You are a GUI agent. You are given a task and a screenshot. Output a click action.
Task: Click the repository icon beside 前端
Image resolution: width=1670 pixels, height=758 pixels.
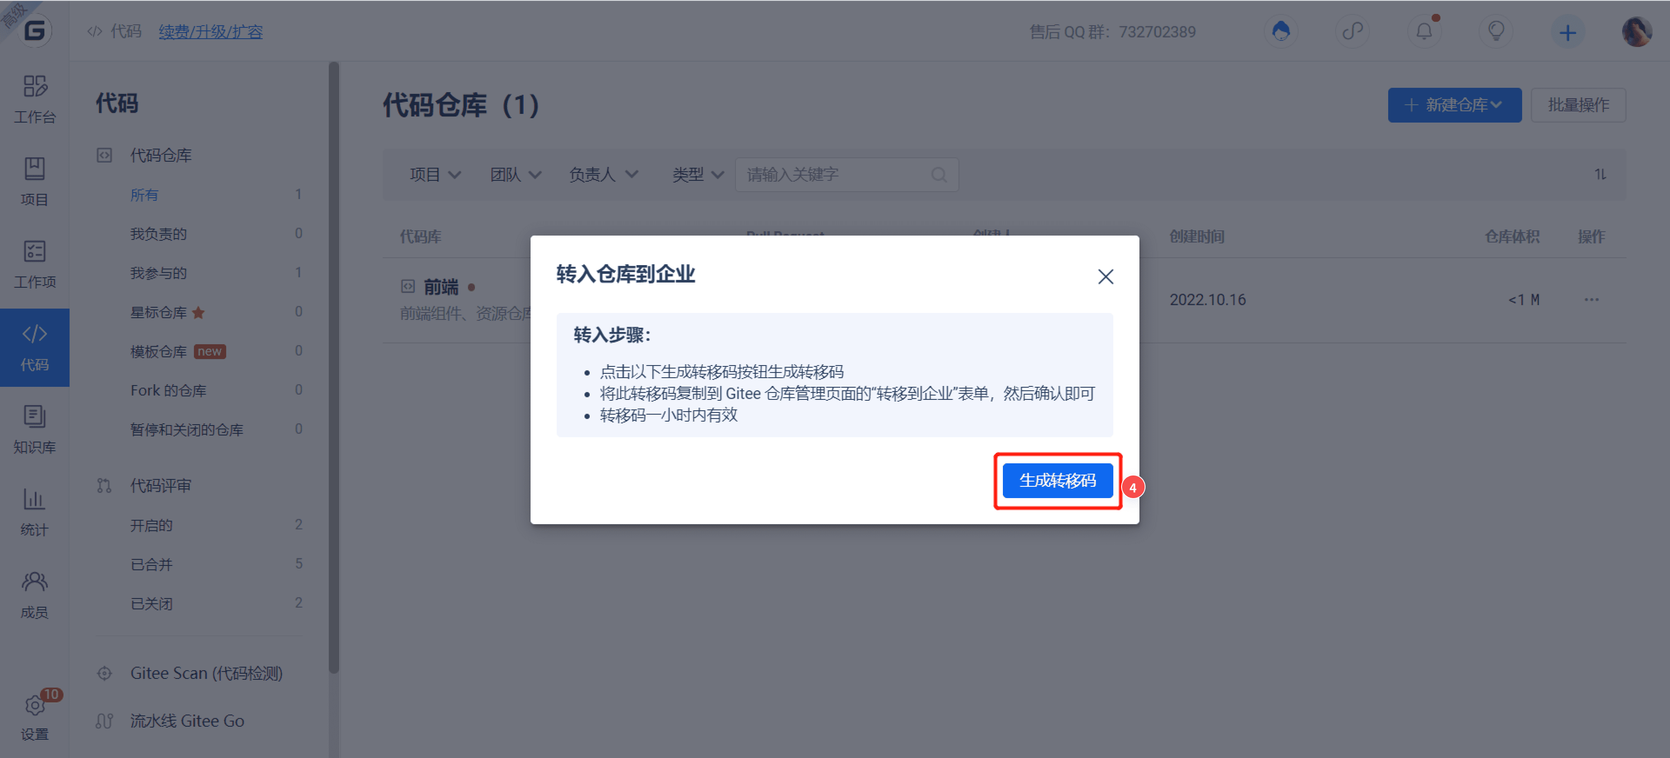coord(408,286)
